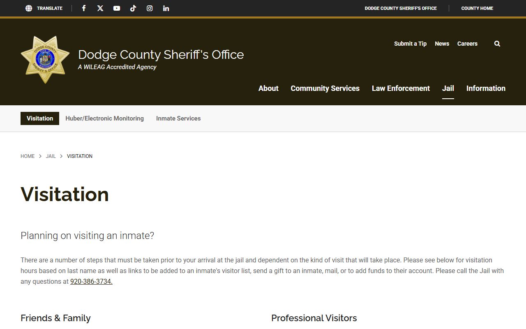This screenshot has height=329, width=526.
Task: Open the LinkedIn social icon
Action: (x=166, y=8)
